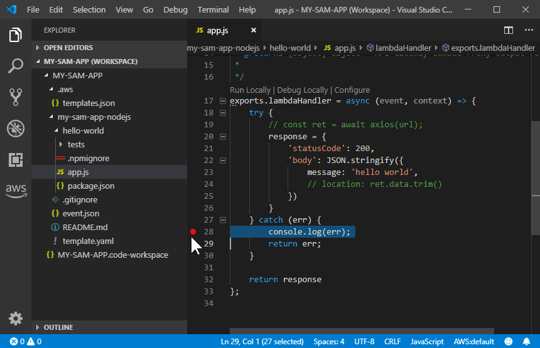This screenshot has height=348, width=540.
Task: Open MY-SAM-APP.code-workspace file
Action: 109,255
